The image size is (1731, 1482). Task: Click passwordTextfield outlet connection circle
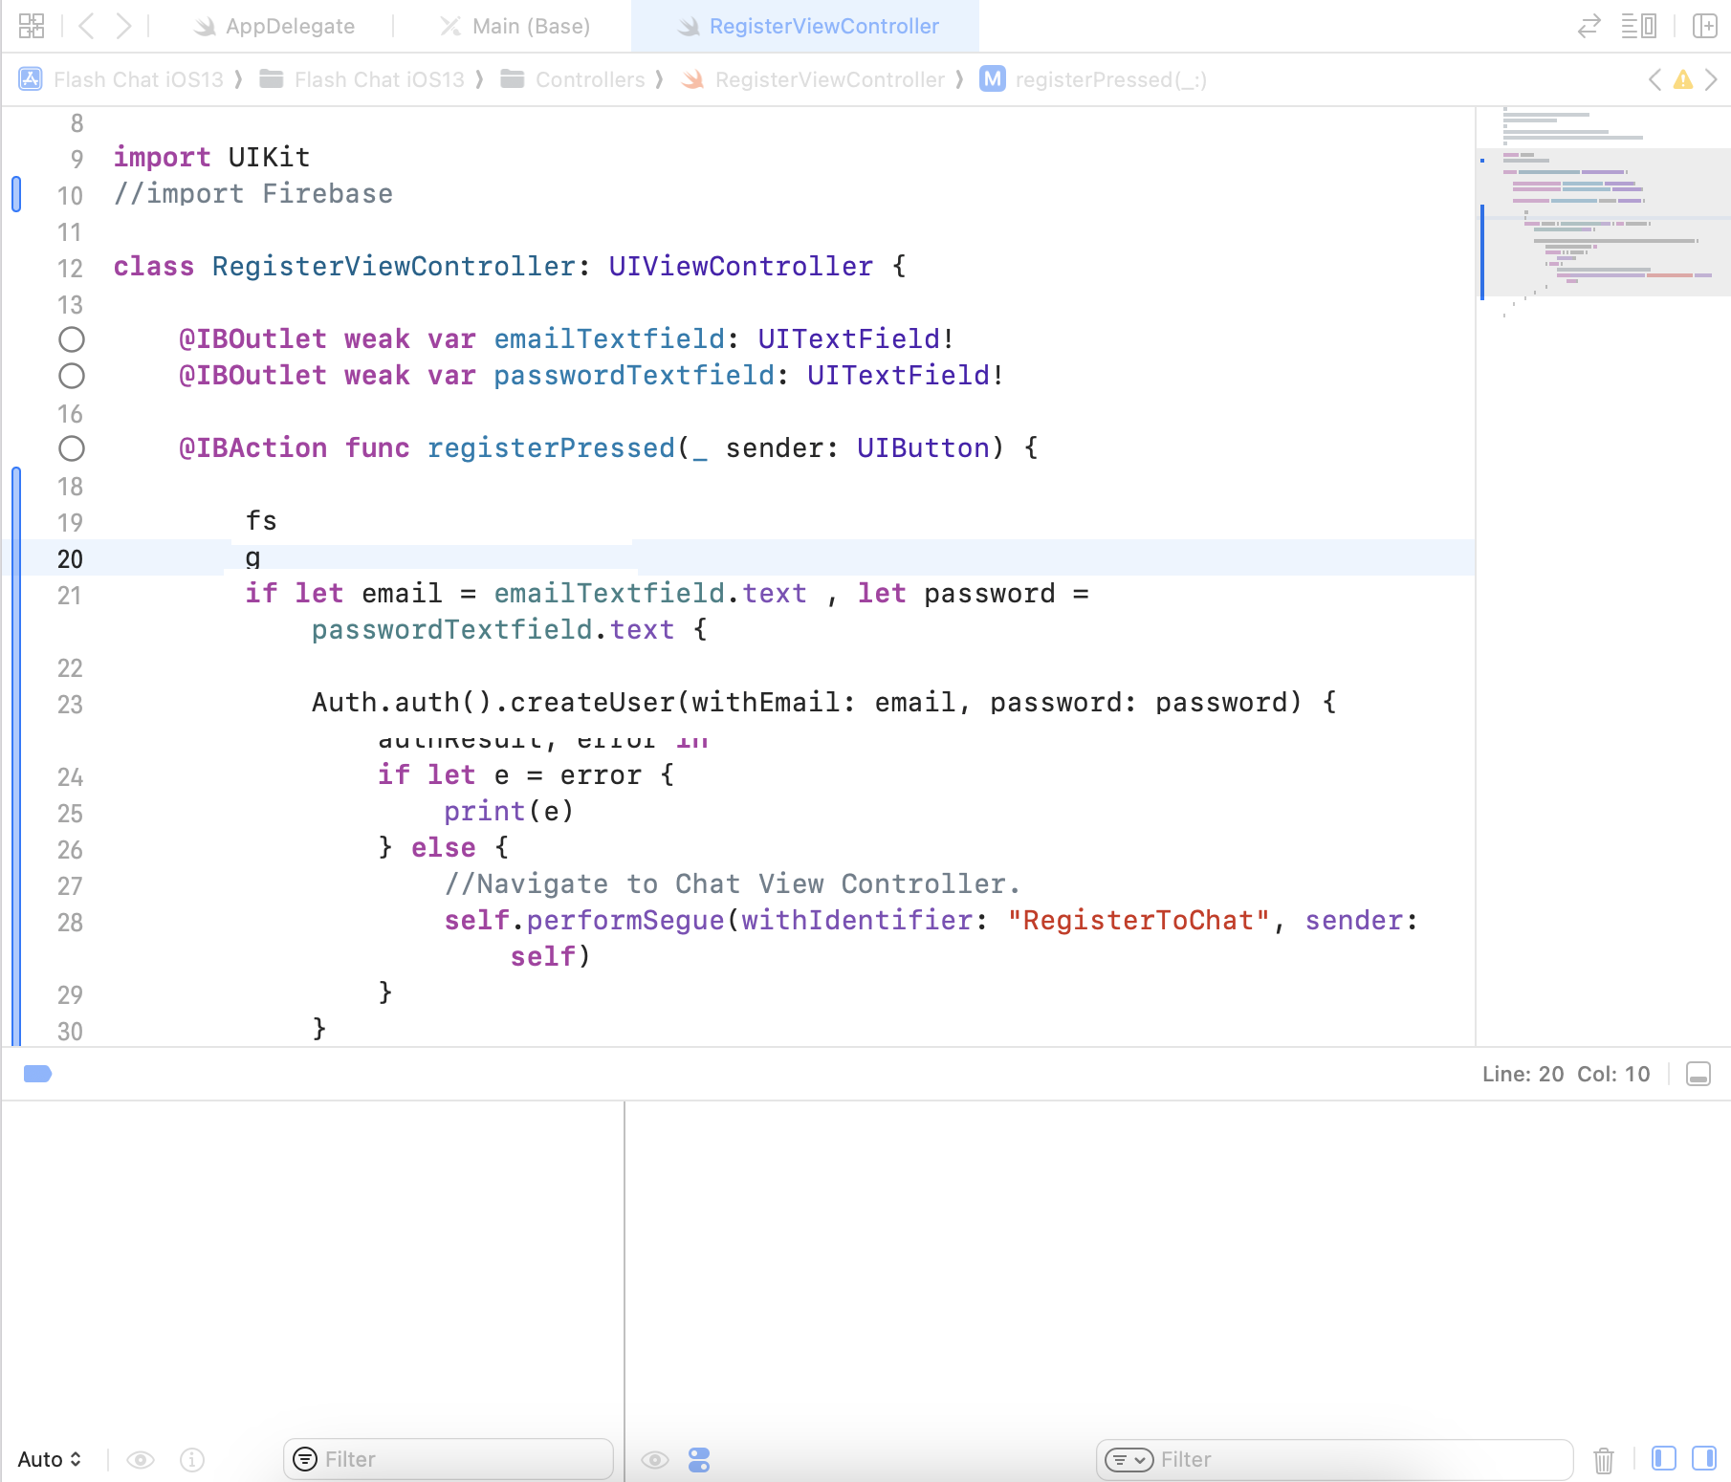72,376
